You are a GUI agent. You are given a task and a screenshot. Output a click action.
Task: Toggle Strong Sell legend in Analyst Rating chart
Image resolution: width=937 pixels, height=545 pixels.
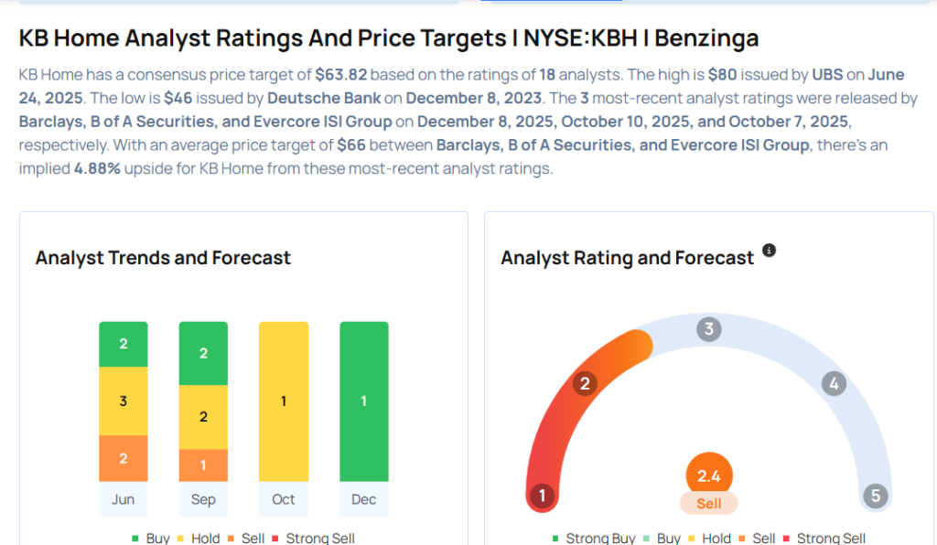click(x=830, y=539)
